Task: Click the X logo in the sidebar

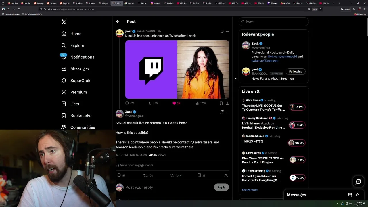Action: coord(64,22)
